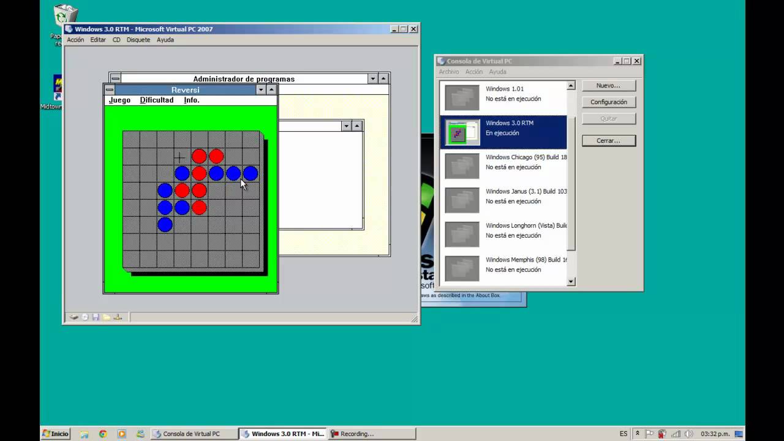Click the shared folder icon in Virtual PC status bar
This screenshot has width=784, height=441.
[107, 317]
